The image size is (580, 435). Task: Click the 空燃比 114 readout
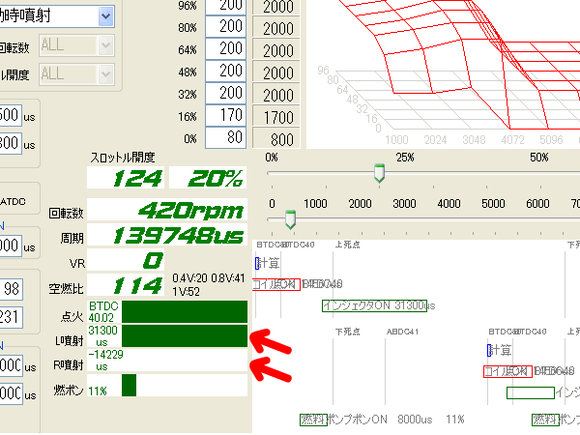click(x=126, y=285)
